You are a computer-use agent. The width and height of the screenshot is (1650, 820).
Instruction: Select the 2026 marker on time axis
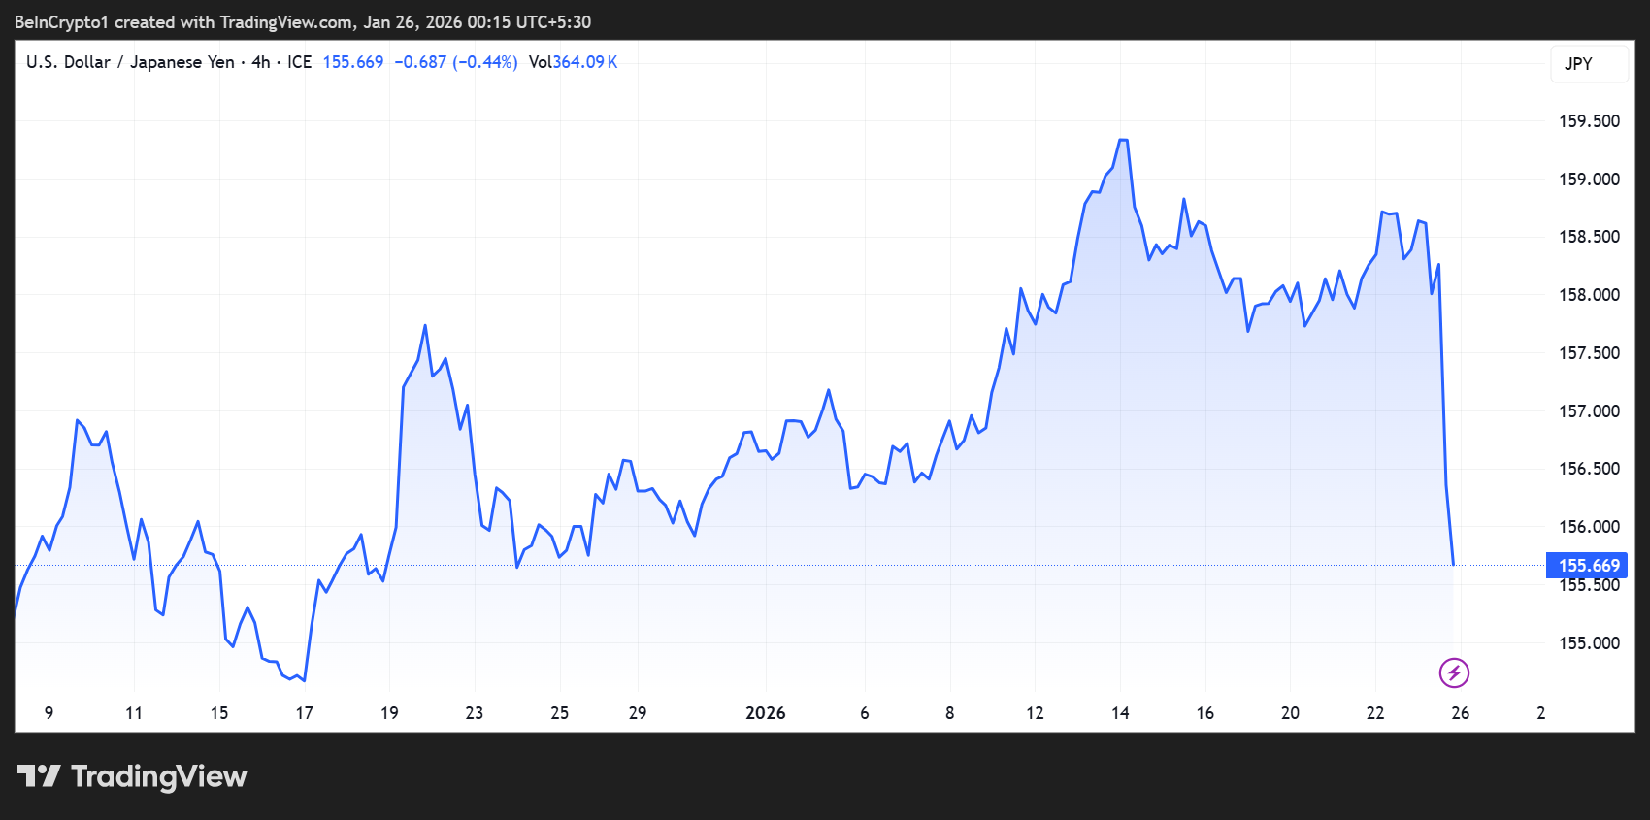765,713
